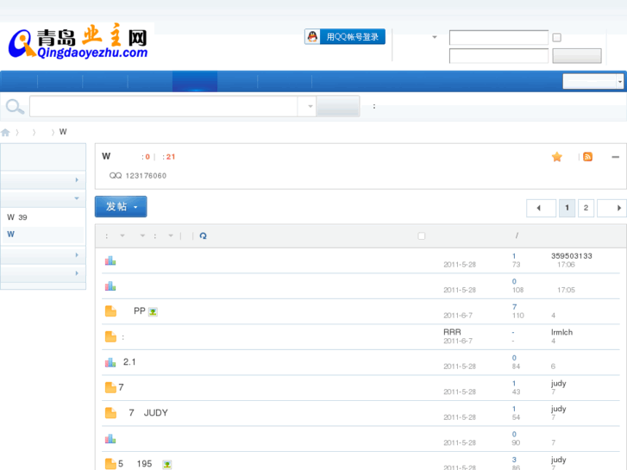This screenshot has width=627, height=470.
Task: Click the QQ penguin login button
Action: click(x=345, y=37)
